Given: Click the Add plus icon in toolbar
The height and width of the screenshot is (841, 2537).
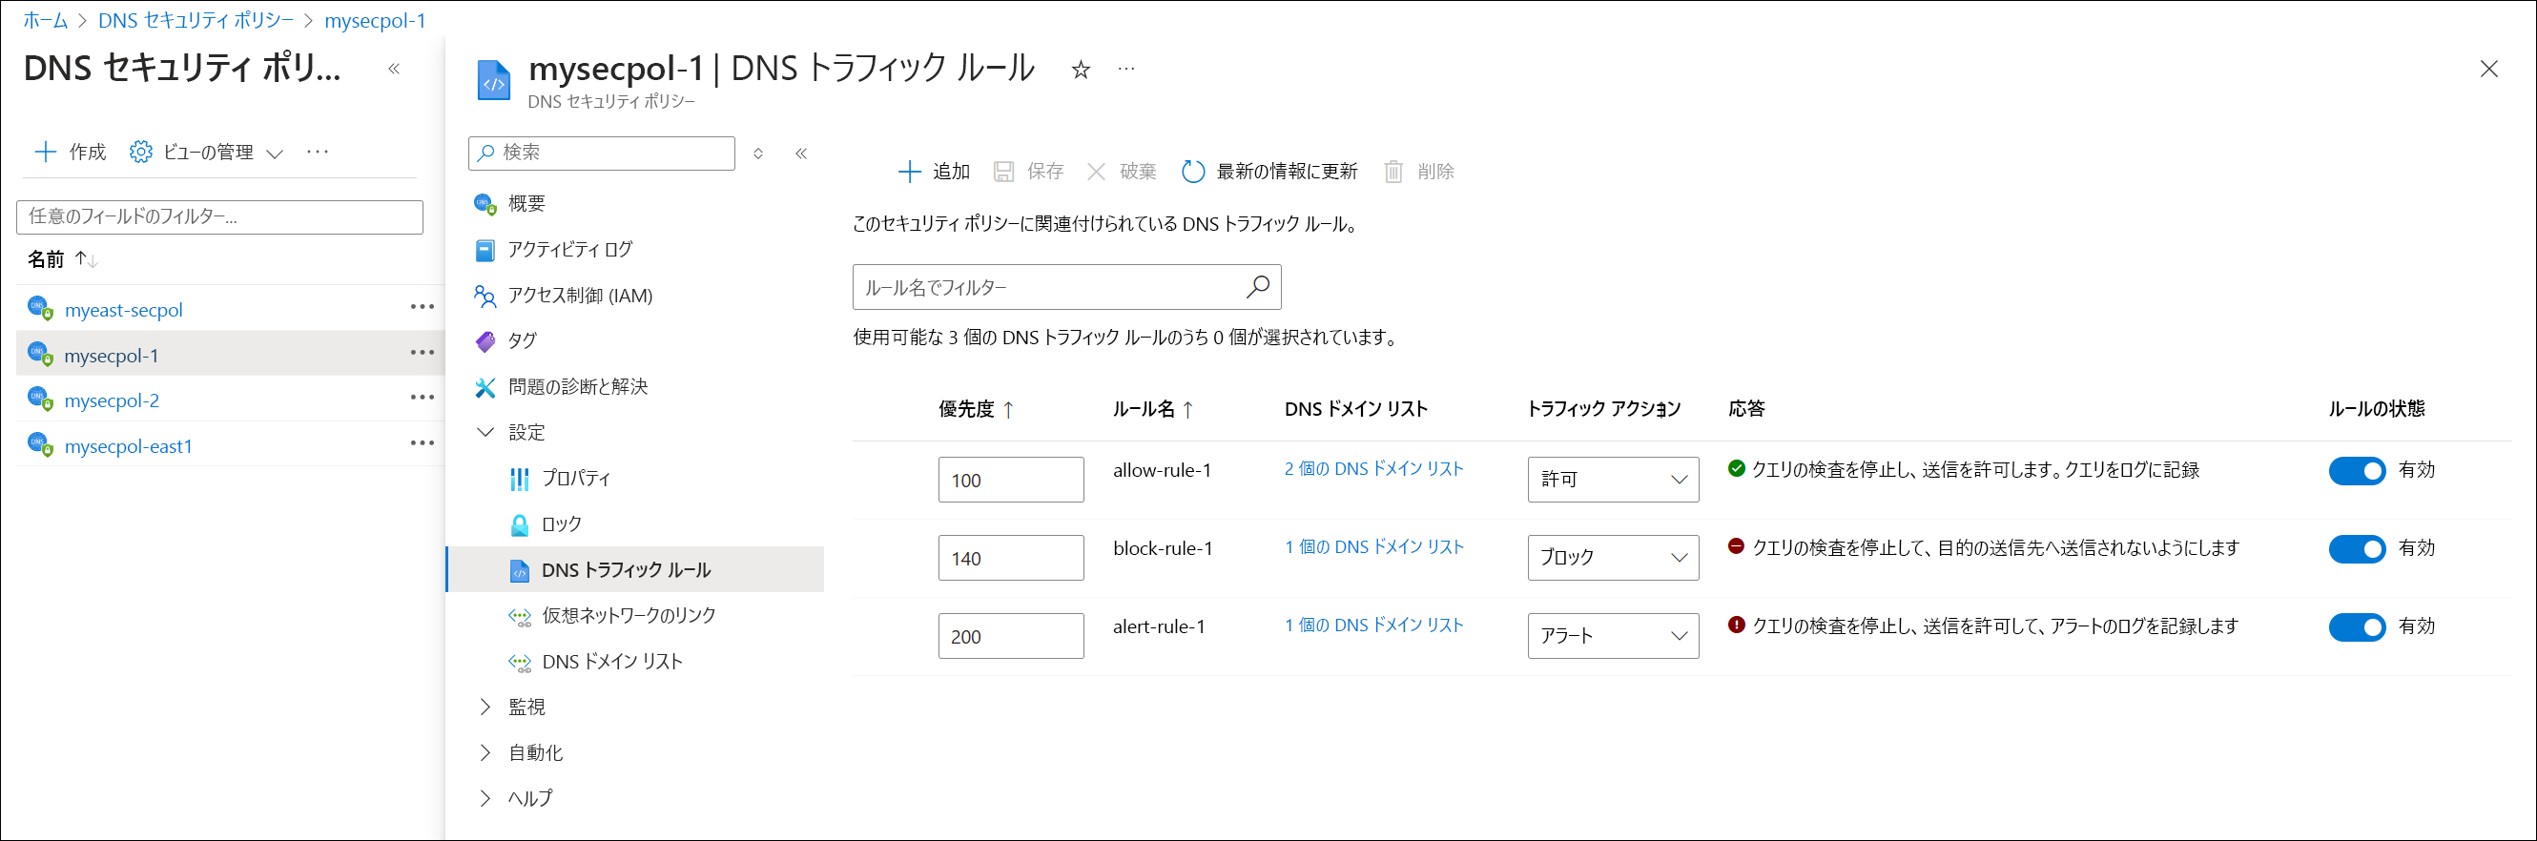Looking at the screenshot, I should 909,172.
